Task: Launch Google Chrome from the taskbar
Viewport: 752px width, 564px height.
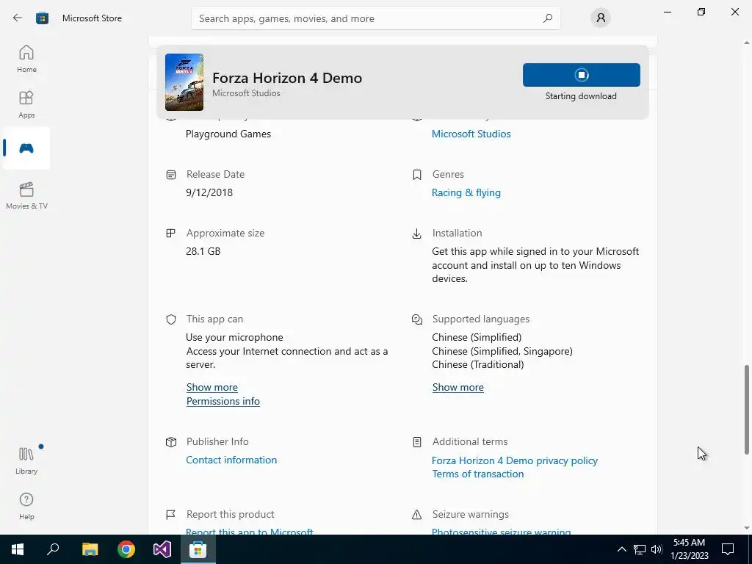Action: [x=126, y=549]
